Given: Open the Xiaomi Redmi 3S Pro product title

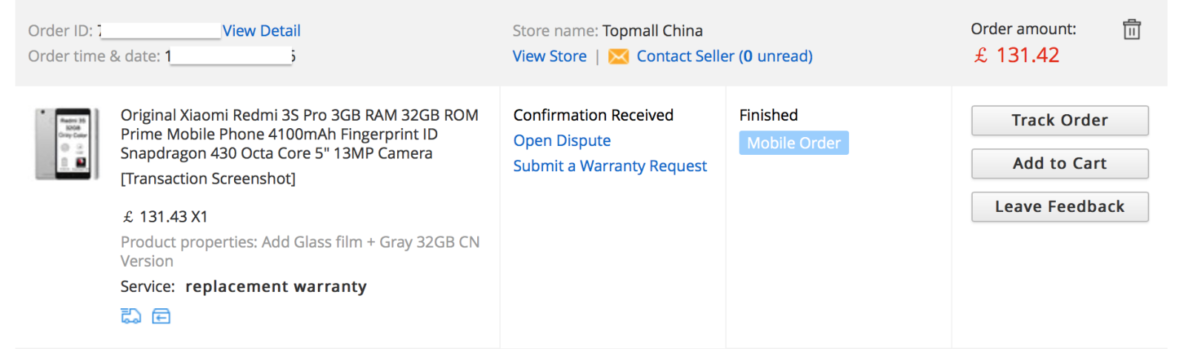Looking at the screenshot, I should coord(299,134).
